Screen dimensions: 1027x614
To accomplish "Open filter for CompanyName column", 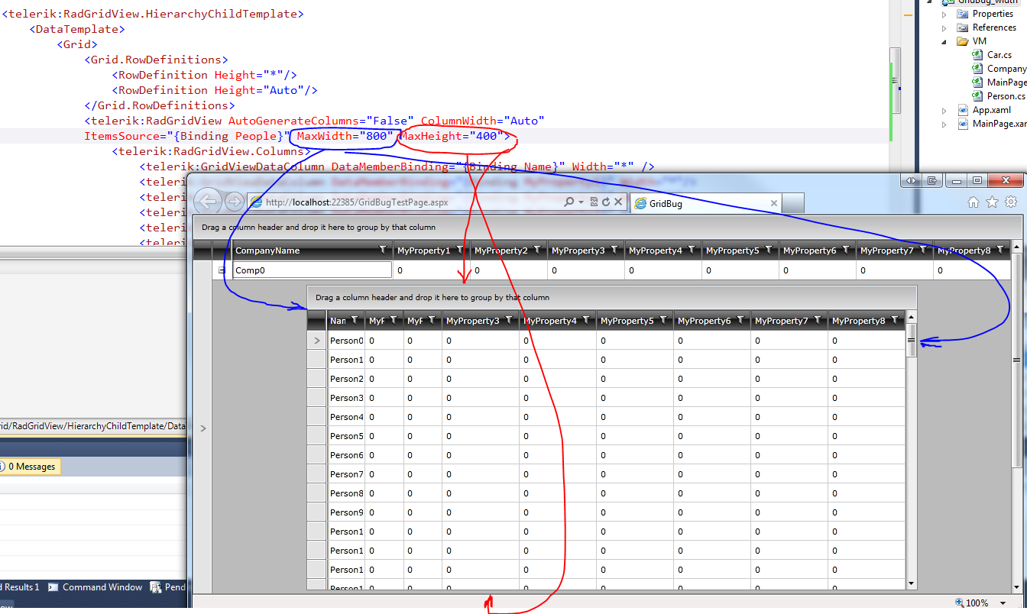I will (384, 250).
